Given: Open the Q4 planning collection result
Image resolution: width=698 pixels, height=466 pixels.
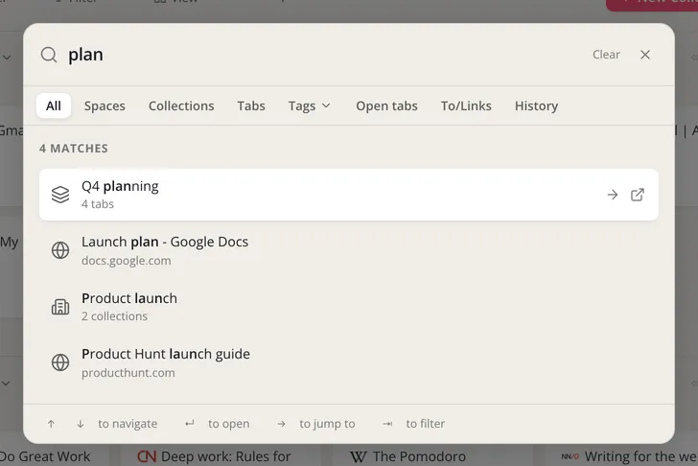Looking at the screenshot, I should click(349, 195).
